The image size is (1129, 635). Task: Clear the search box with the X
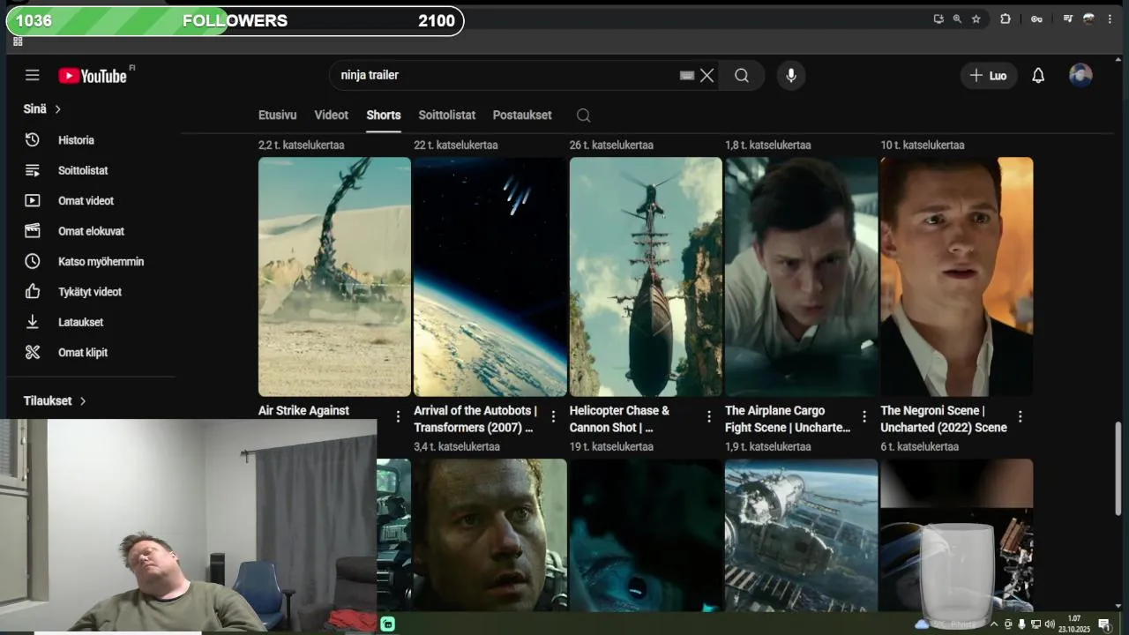pyautogui.click(x=707, y=76)
